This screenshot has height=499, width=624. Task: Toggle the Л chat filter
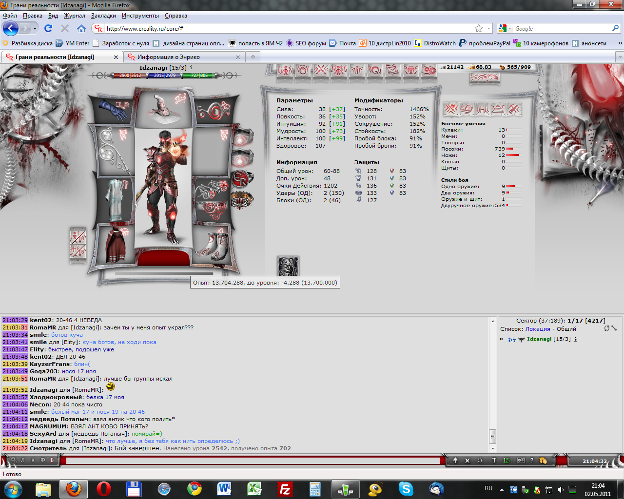coord(22,460)
